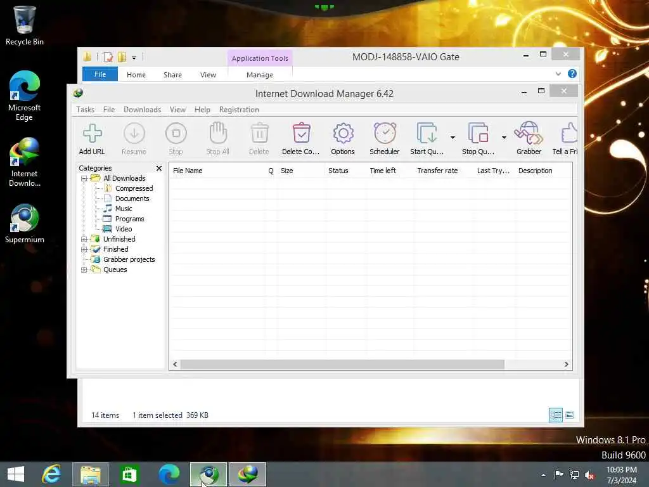Open Internet Explorer from taskbar
This screenshot has width=649, height=487.
point(51,474)
